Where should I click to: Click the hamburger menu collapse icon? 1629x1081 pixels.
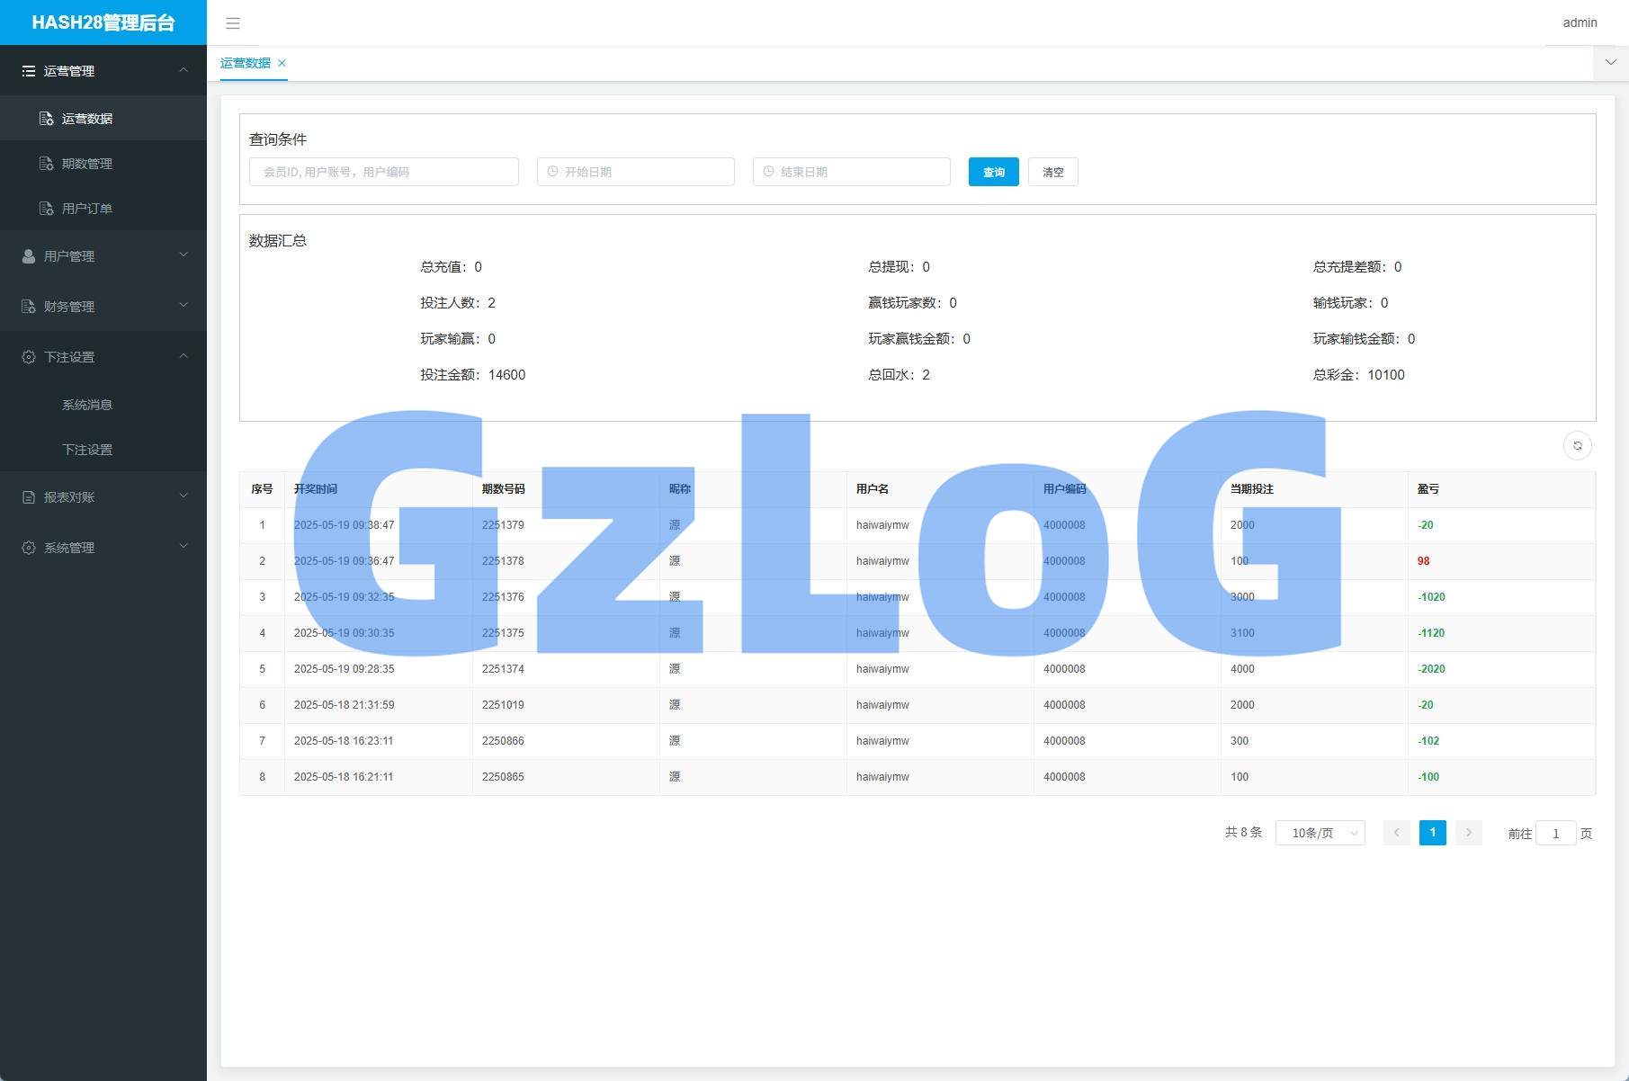coord(233,23)
